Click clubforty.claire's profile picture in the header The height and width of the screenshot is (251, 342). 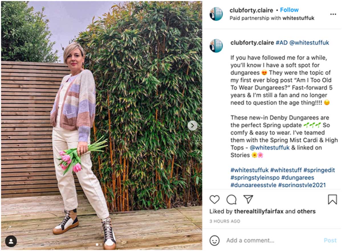coord(216,13)
